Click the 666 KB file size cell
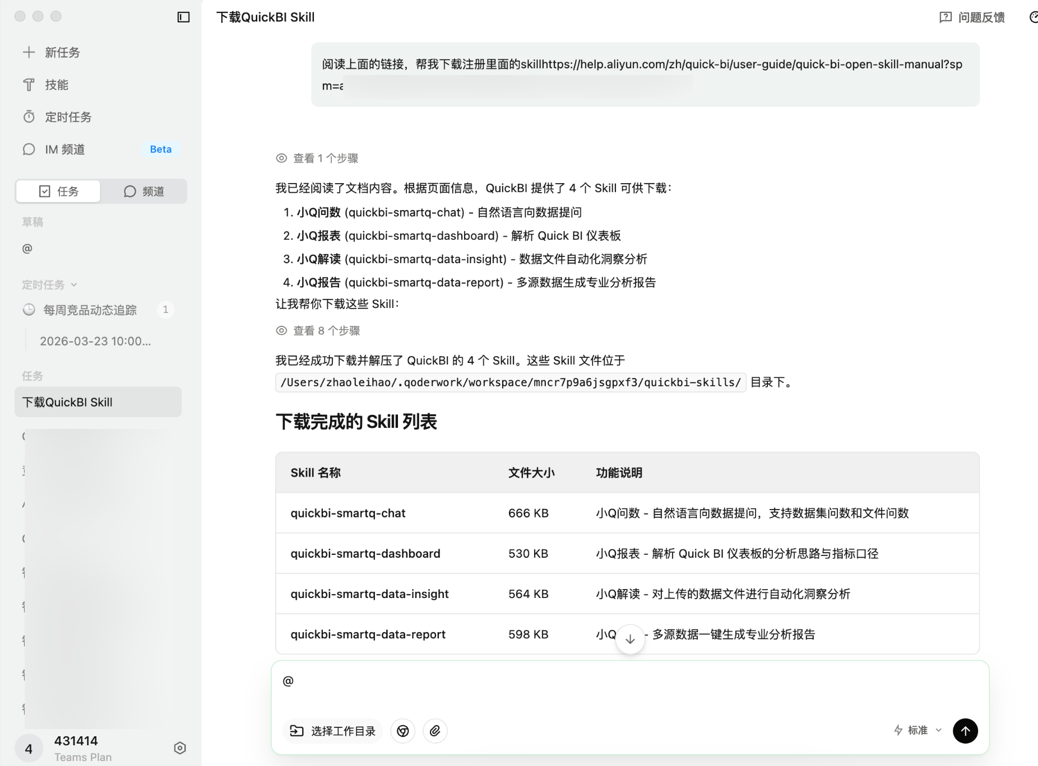 529,513
